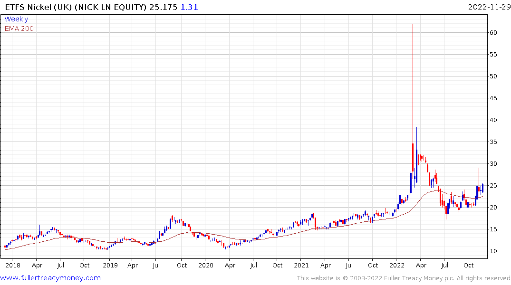Click the 15 price axis label
This screenshot has height=285, width=511.
[493, 229]
